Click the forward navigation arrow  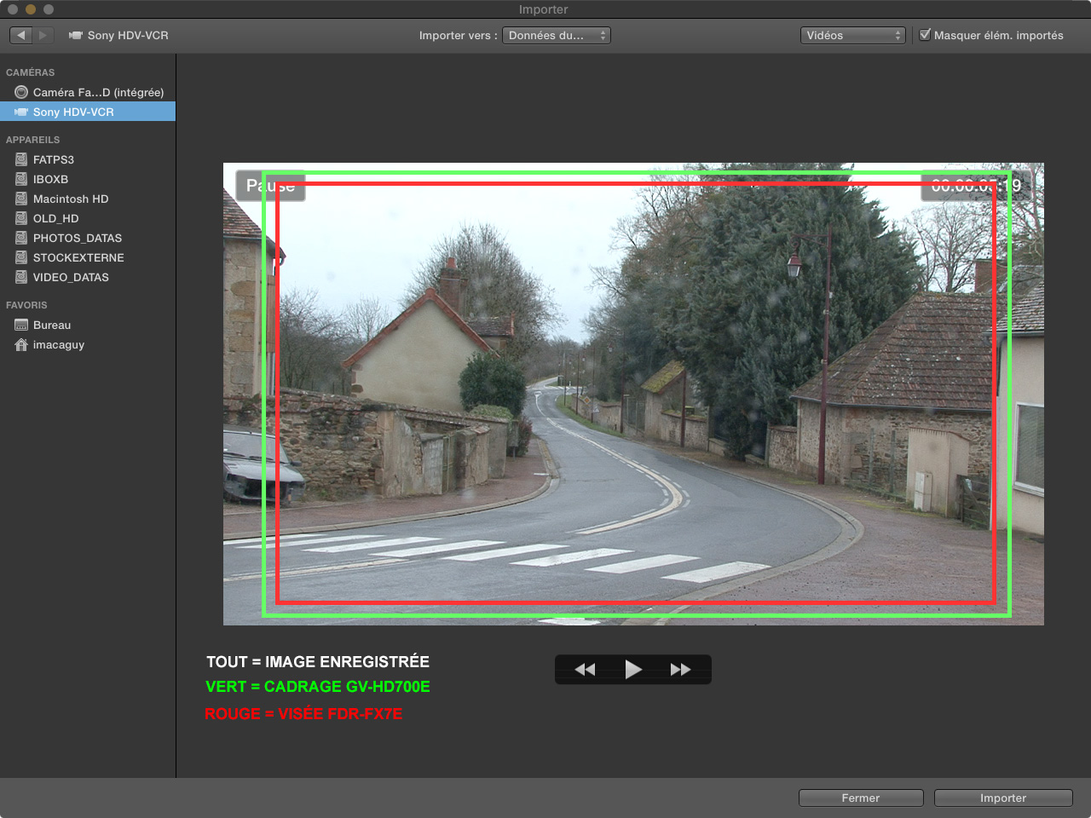(43, 35)
